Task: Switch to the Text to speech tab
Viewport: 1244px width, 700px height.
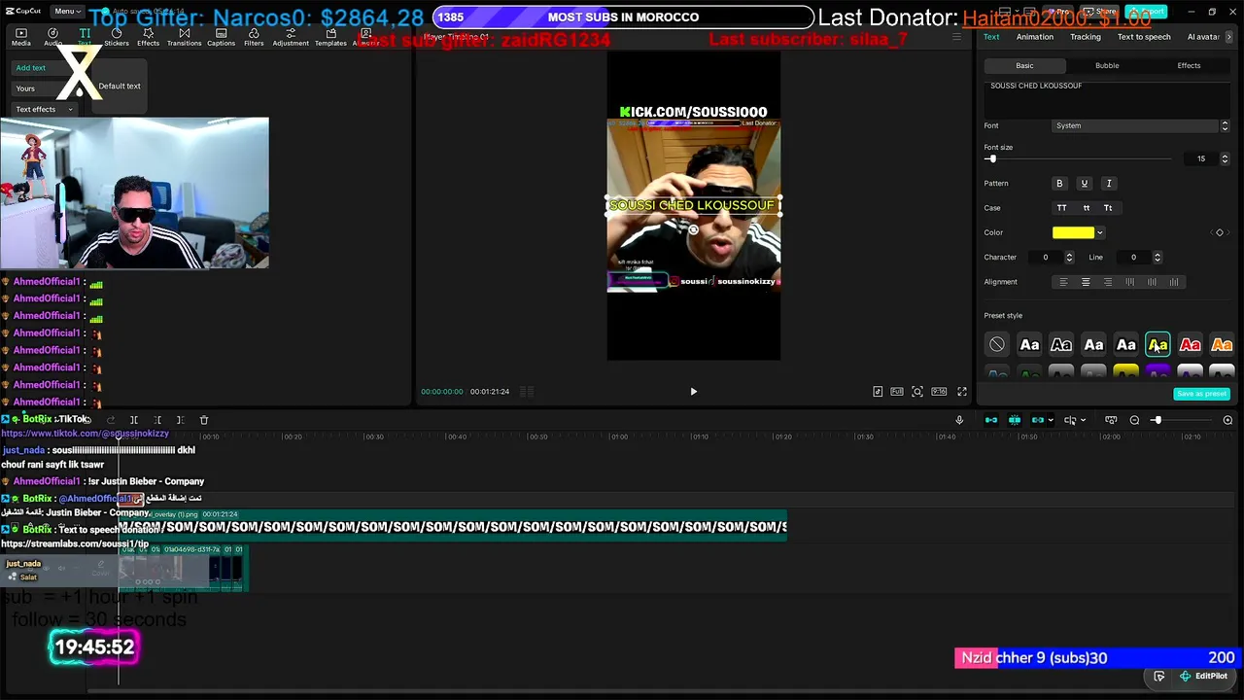Action: 1144,37
